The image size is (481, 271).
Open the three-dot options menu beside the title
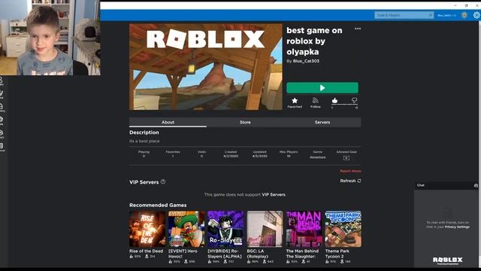[x=358, y=29]
